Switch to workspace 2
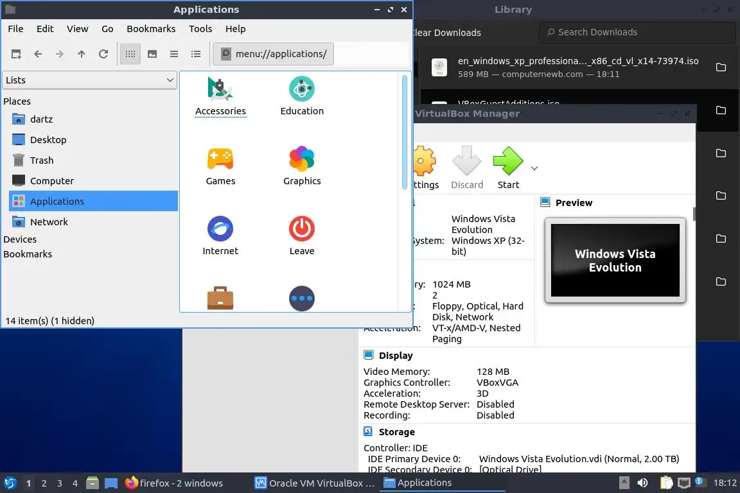Screen dimensions: 740x493 pos(44,483)
